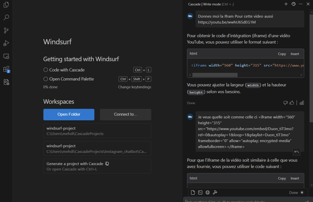
Task: Click the Ctrl key hint for Code with Cascade
Action: tap(137, 70)
